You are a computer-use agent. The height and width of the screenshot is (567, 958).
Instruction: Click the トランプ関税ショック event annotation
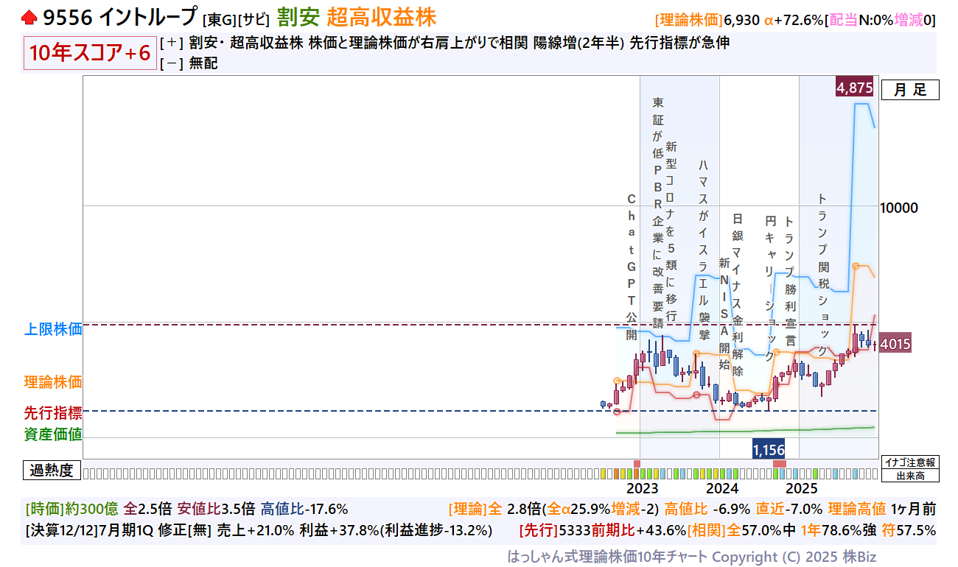822,274
